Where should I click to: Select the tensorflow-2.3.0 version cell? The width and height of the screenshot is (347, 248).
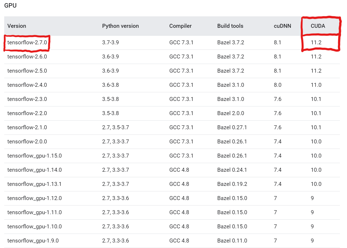click(27, 99)
